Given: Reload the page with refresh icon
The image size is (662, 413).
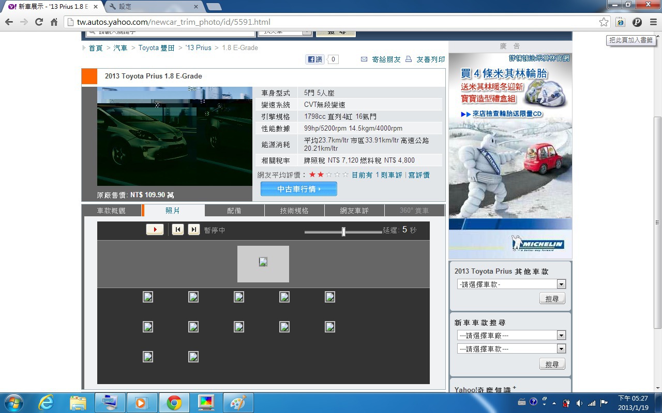Looking at the screenshot, I should point(39,22).
